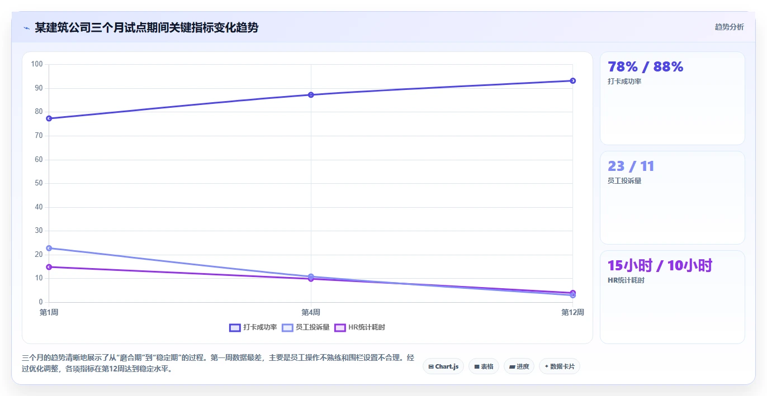Toggle the HR统计耗时 legend item

(359, 327)
